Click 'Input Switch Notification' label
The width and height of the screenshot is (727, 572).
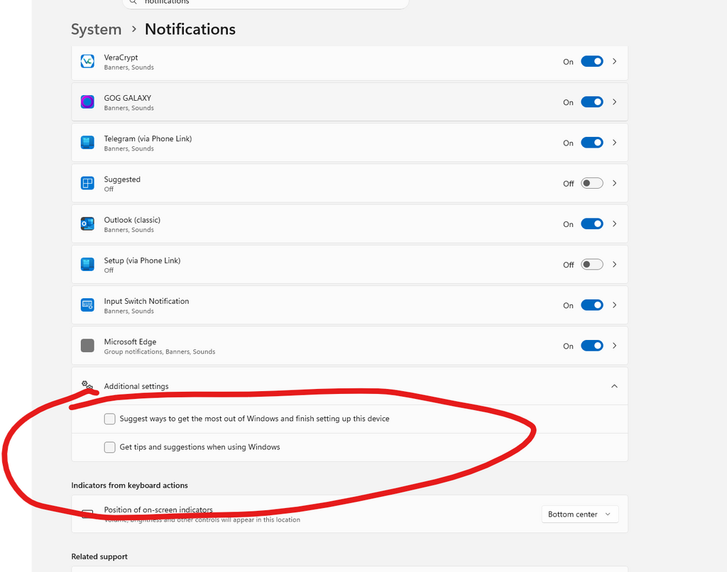pyautogui.click(x=146, y=301)
